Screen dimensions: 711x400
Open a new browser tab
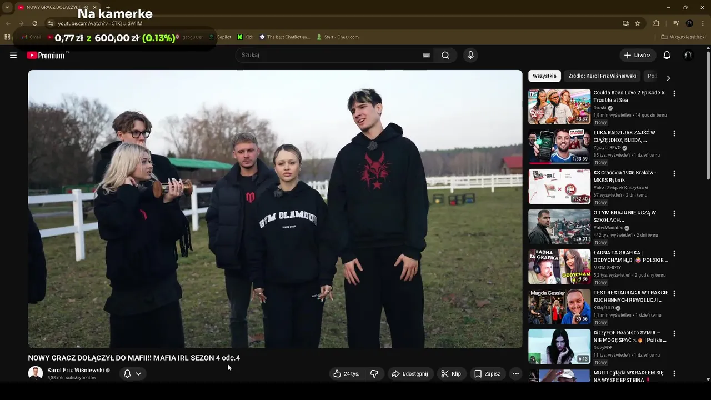[108, 7]
